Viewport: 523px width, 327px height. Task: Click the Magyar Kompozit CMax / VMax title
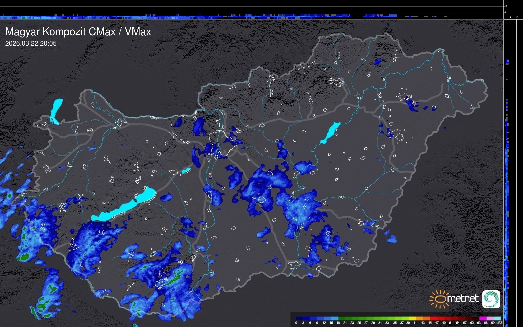(x=78, y=32)
